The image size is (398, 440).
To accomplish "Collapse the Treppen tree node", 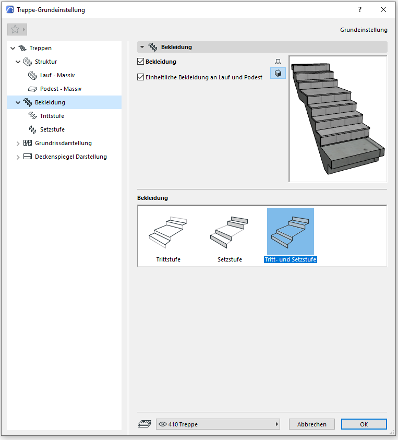I will [x=13, y=49].
